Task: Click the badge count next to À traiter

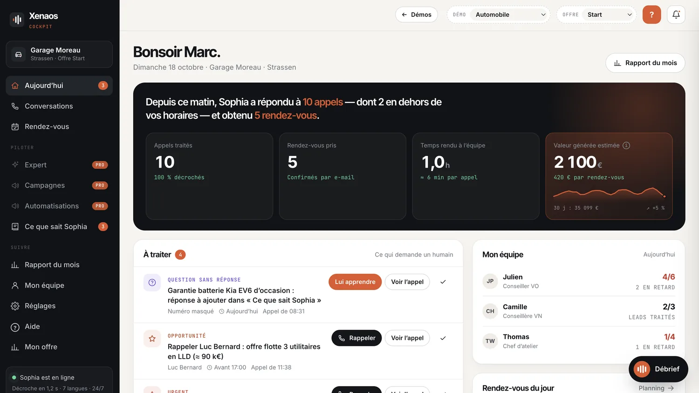Action: click(x=180, y=255)
